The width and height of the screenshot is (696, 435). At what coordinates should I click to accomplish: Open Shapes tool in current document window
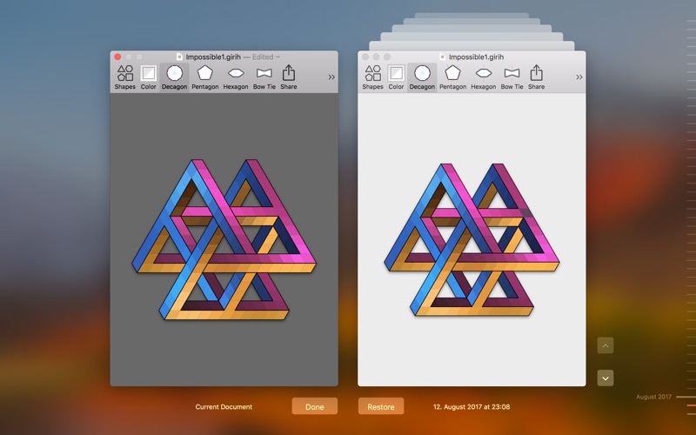tap(125, 77)
